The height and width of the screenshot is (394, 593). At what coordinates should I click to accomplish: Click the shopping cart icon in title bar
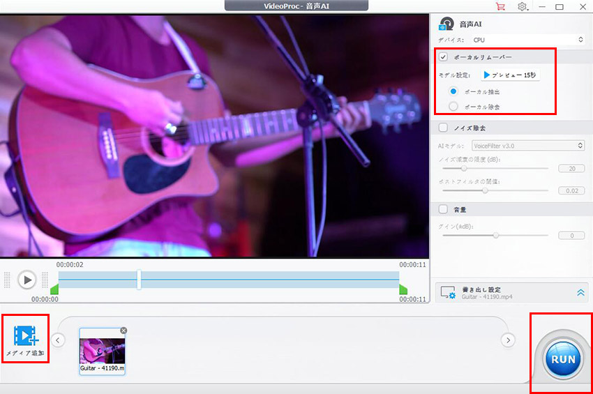point(500,6)
